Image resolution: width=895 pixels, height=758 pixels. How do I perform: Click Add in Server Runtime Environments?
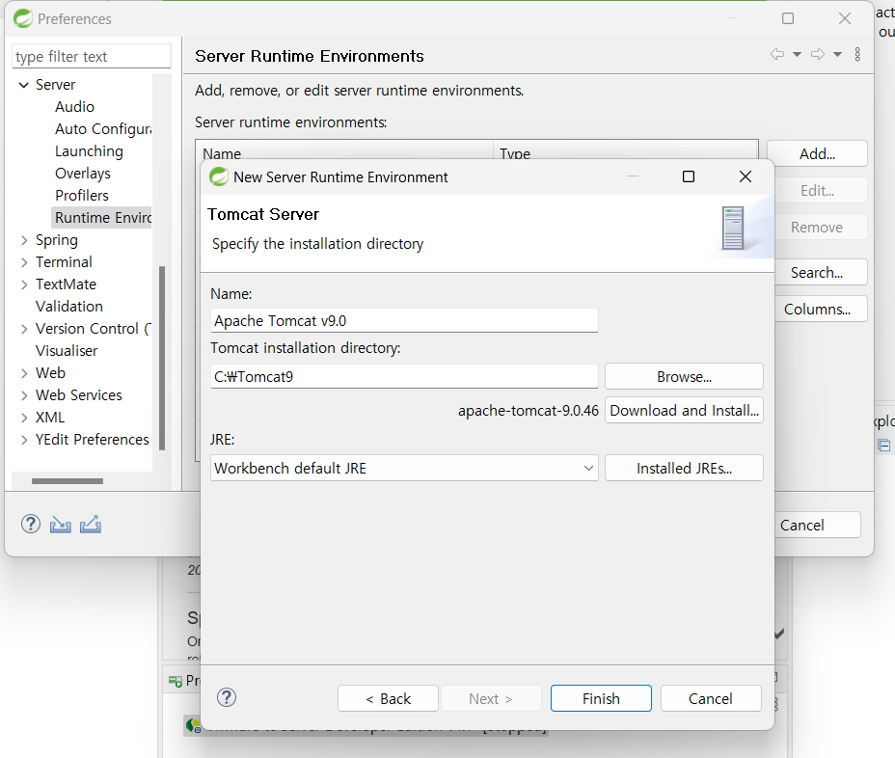tap(817, 153)
